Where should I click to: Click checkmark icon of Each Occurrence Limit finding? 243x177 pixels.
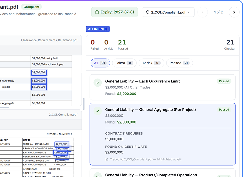pos(98,83)
